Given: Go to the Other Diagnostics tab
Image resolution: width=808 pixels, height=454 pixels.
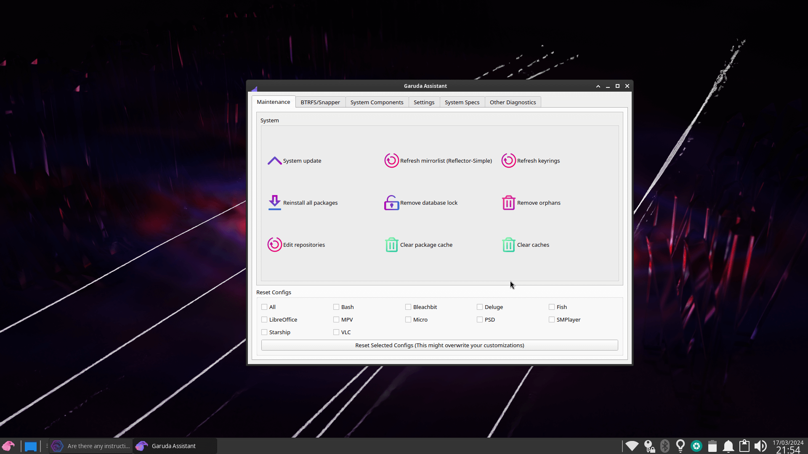Looking at the screenshot, I should (x=513, y=102).
